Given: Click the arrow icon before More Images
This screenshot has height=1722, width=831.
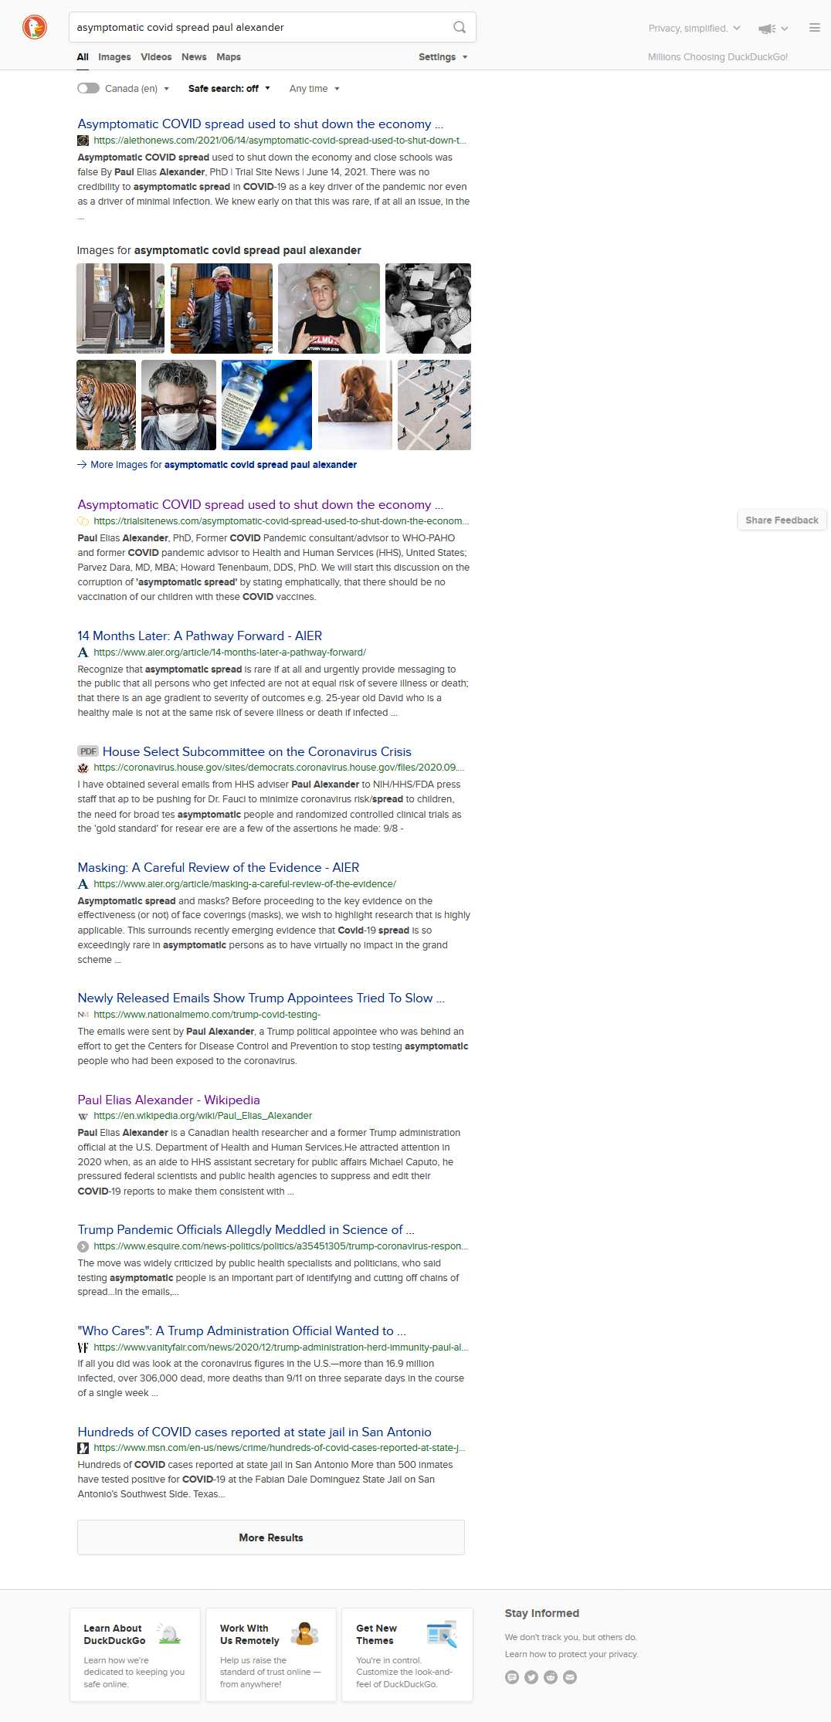Looking at the screenshot, I should [82, 465].
